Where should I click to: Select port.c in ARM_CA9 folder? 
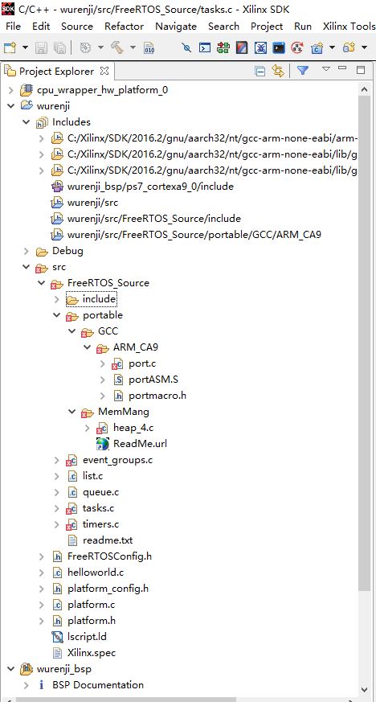(141, 363)
